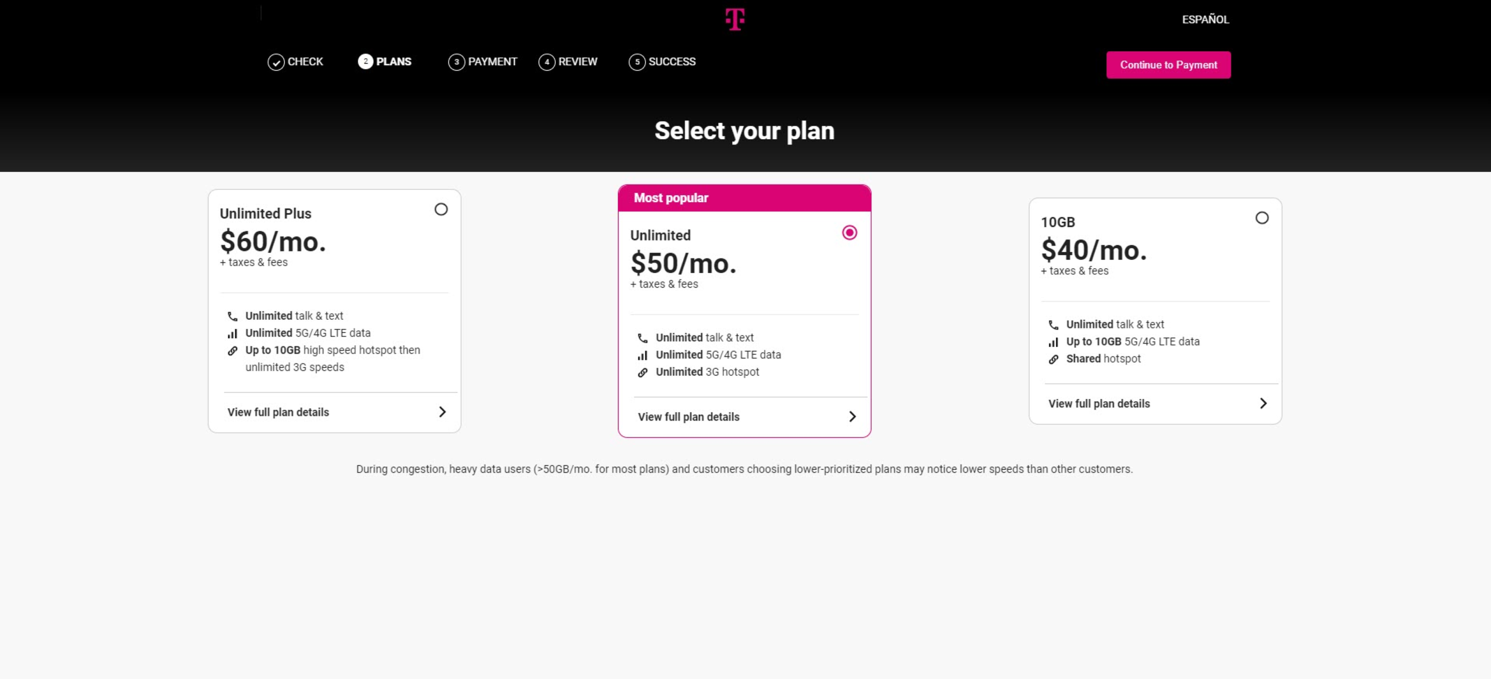Expand Unlimited Plus full plan details chevron
Screen dimensions: 1491x679
click(442, 412)
